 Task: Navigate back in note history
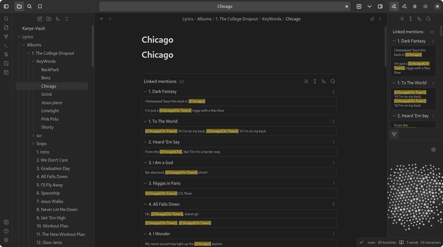point(102,19)
